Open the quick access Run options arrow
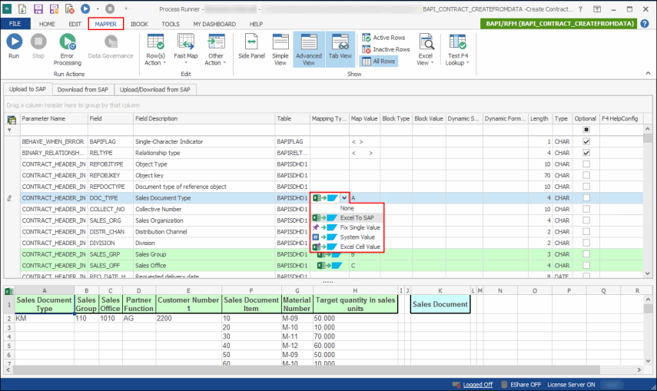Screen dimensions: 657x391 tap(98, 8)
